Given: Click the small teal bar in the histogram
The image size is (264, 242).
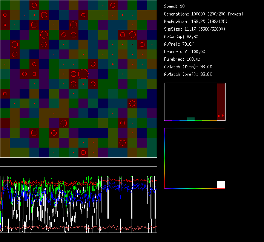Looking at the screenshot, I should 191,119.
